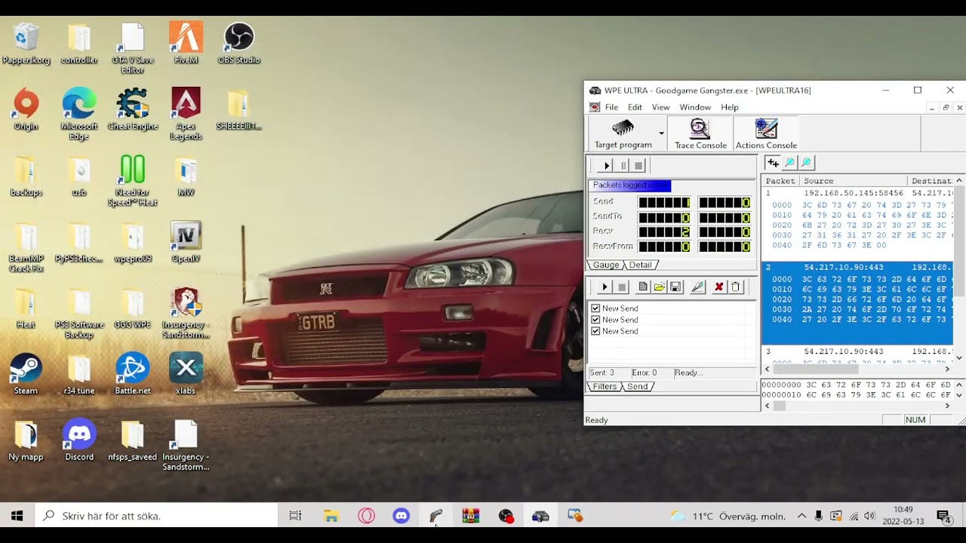Select packet 3 from 54.217.10.90:443

858,351
